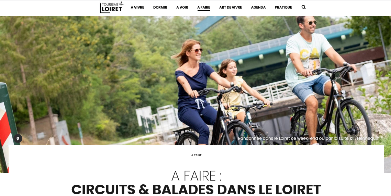Click the large 'A FAIRE :' title text
The height and width of the screenshot is (196, 391).
coord(197,176)
